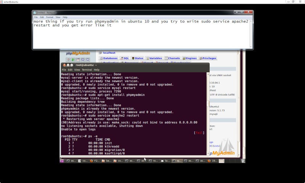The width and height of the screenshot is (305, 183).
Task: Switch to the Firefox 'F2...' taskbar item
Action: pos(95,161)
